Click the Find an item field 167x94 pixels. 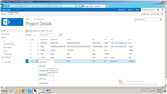point(50,35)
